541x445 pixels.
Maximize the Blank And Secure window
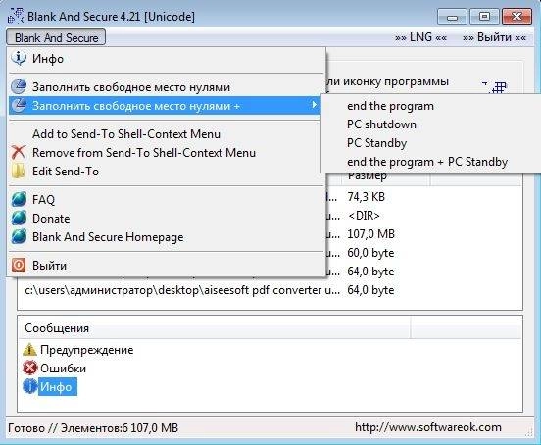(484, 17)
